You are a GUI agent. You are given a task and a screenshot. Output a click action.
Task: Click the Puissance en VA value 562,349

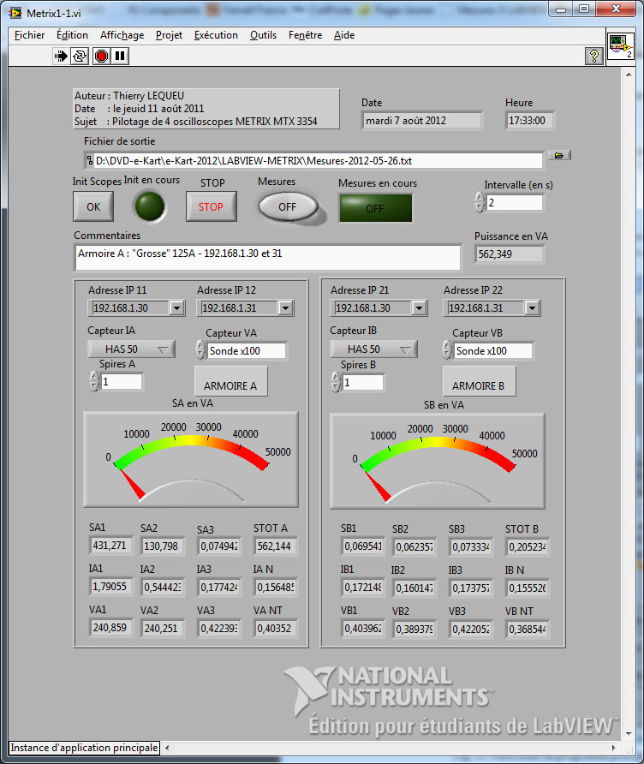[509, 254]
